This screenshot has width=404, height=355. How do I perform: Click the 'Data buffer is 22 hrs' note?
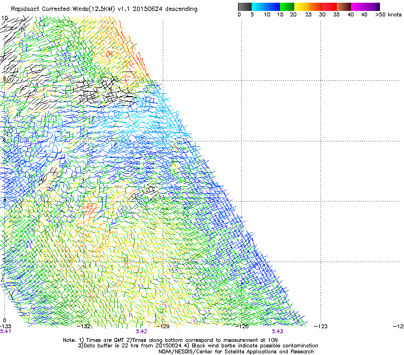tap(198, 346)
